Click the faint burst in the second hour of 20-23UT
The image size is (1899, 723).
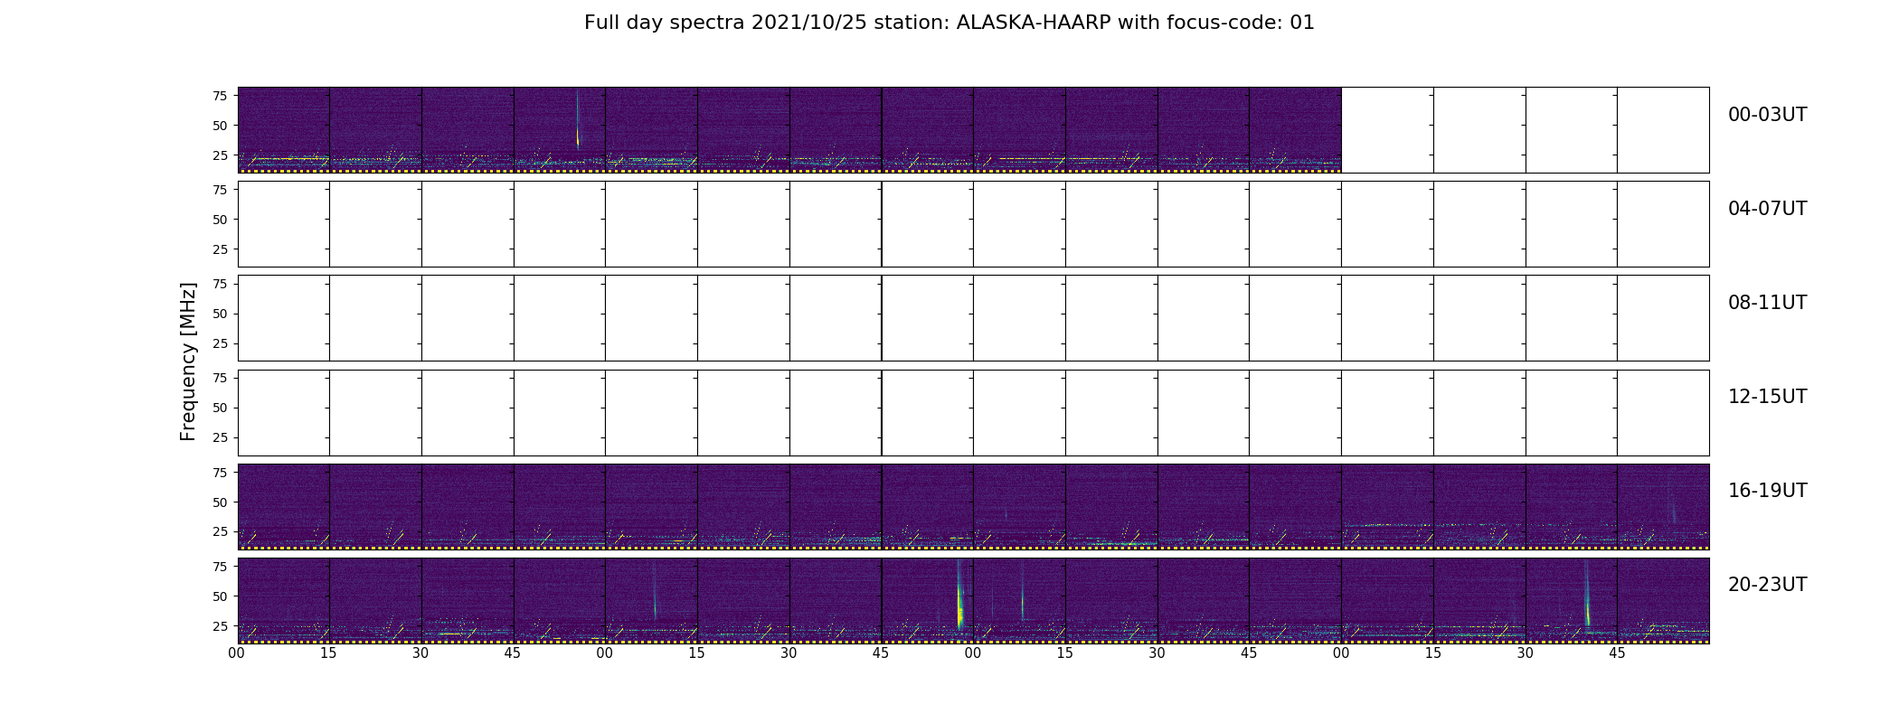[655, 592]
